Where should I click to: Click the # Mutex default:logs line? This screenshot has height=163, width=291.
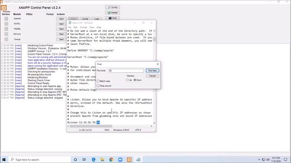[x=82, y=90]
